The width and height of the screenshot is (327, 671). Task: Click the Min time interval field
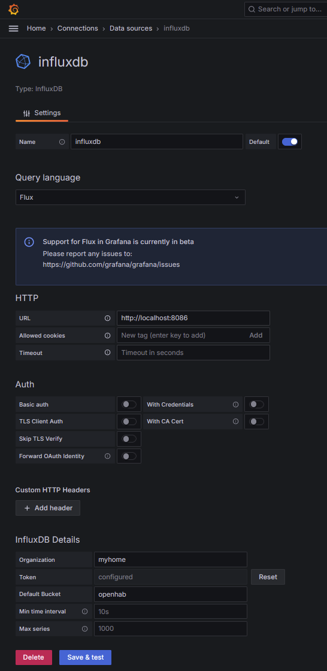[x=171, y=612]
